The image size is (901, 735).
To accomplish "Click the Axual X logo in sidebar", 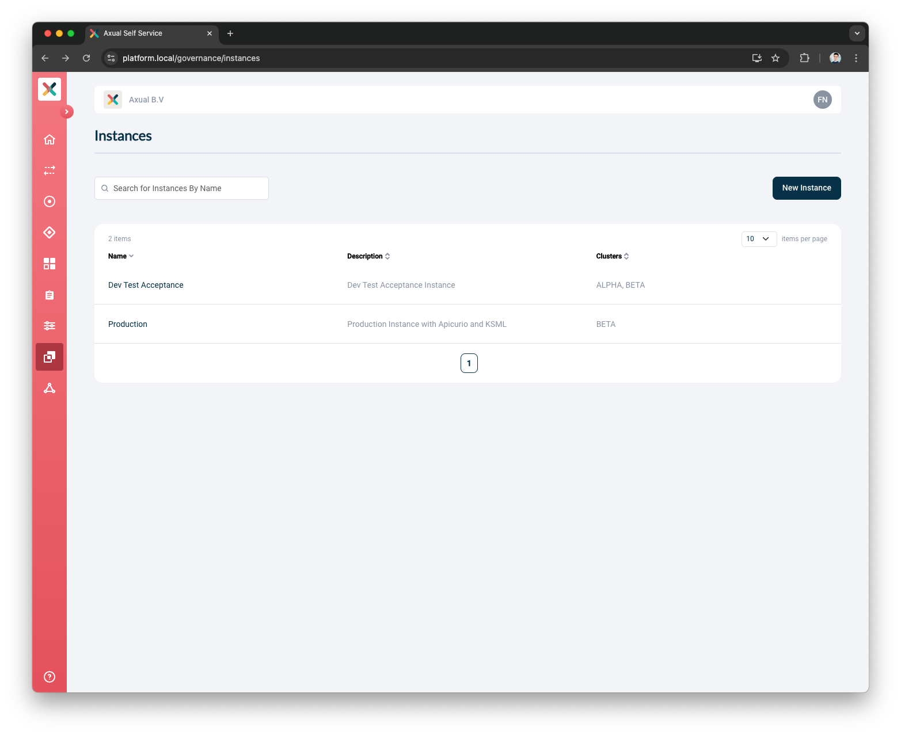I will point(50,89).
